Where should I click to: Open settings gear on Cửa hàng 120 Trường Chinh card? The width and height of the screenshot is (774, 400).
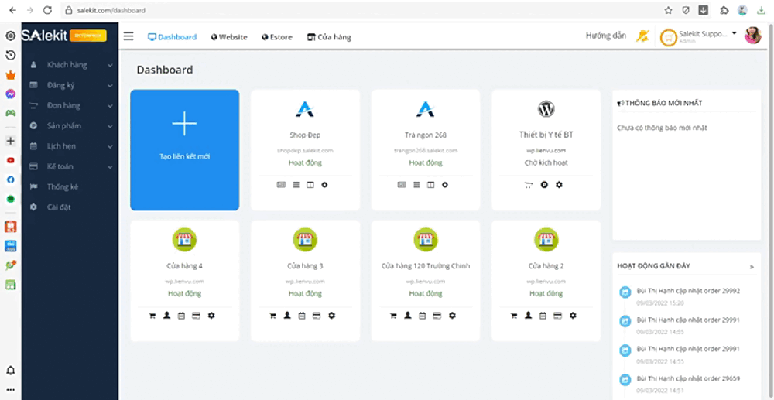pos(452,315)
